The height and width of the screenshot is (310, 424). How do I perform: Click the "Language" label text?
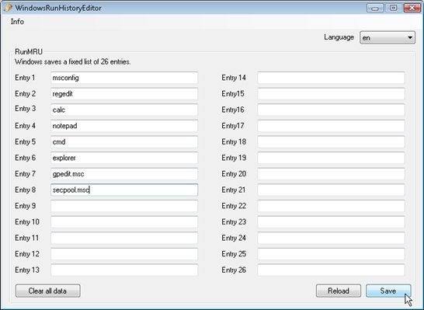(339, 37)
